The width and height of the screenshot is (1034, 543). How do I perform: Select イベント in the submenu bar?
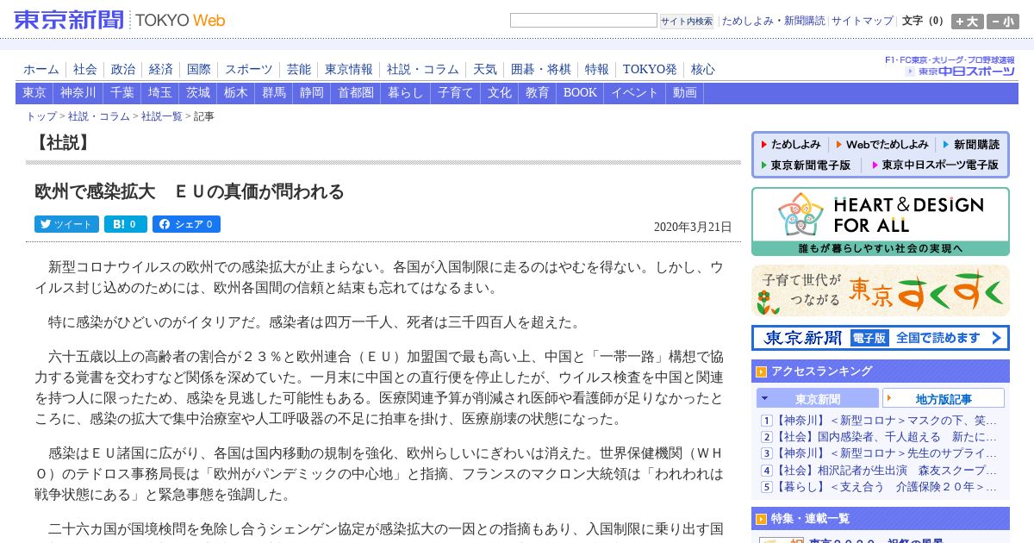click(x=635, y=93)
